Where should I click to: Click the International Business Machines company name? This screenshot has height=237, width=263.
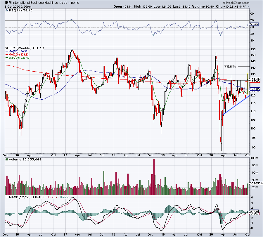pyautogui.click(x=35, y=3)
